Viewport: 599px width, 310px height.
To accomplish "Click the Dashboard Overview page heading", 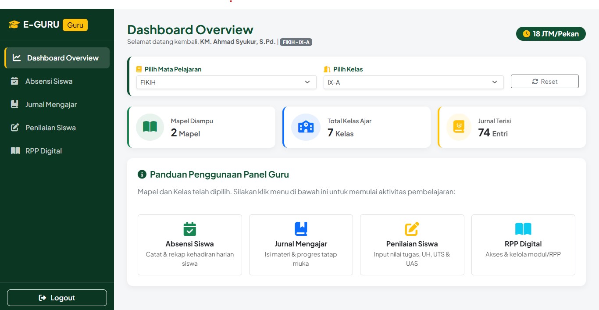I will coord(190,30).
